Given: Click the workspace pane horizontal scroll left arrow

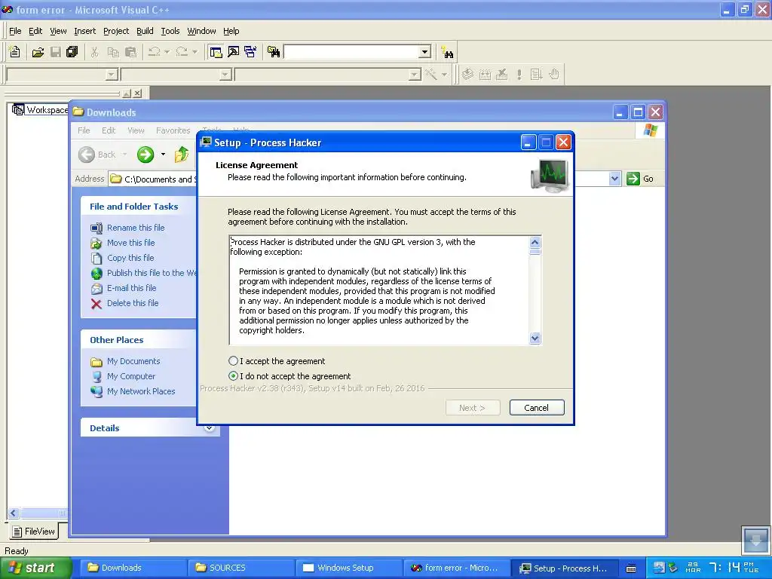Looking at the screenshot, I should (x=14, y=513).
